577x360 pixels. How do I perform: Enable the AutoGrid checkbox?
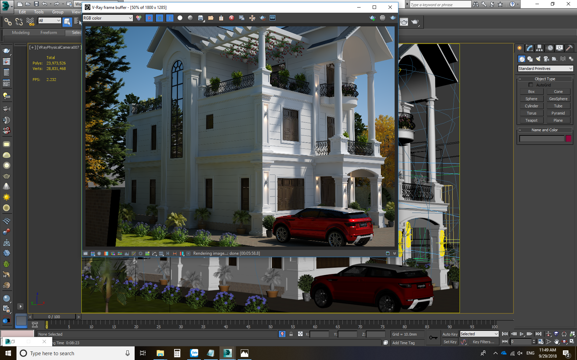531,85
